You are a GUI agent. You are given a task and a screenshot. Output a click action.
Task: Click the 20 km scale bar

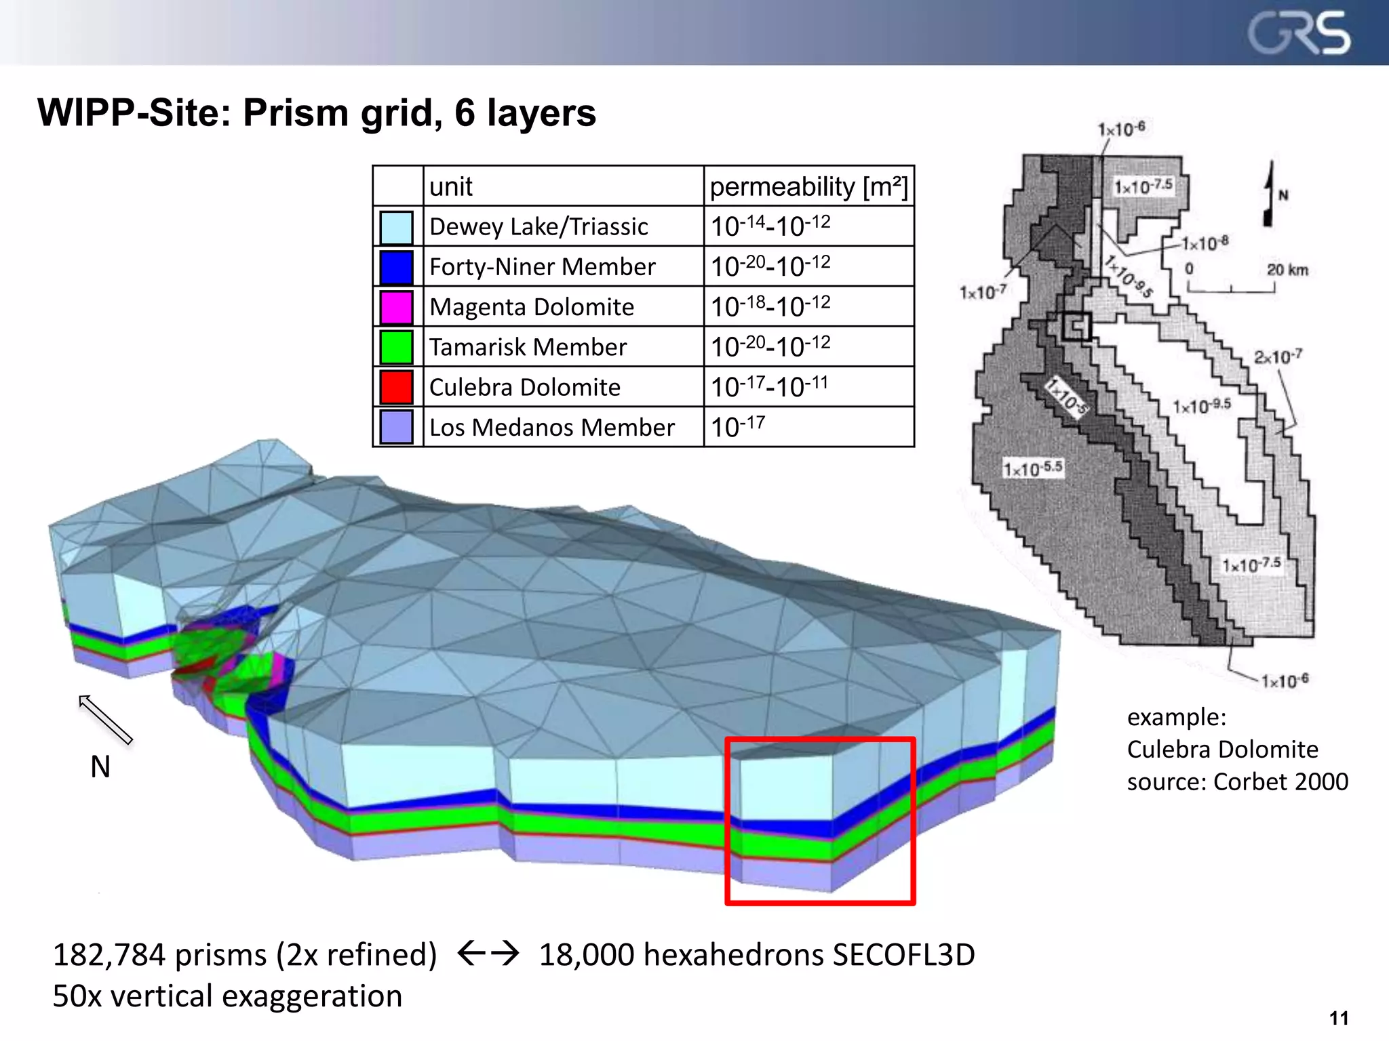tap(1231, 289)
